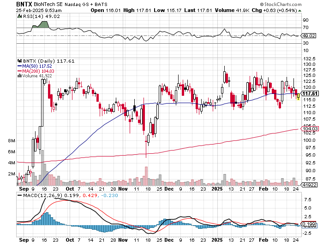The width and height of the screenshot is (323, 244).
Task: Click the BioNTech SE company name
Action: [48, 4]
